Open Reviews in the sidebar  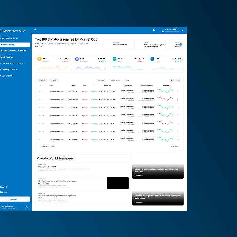click(4, 192)
